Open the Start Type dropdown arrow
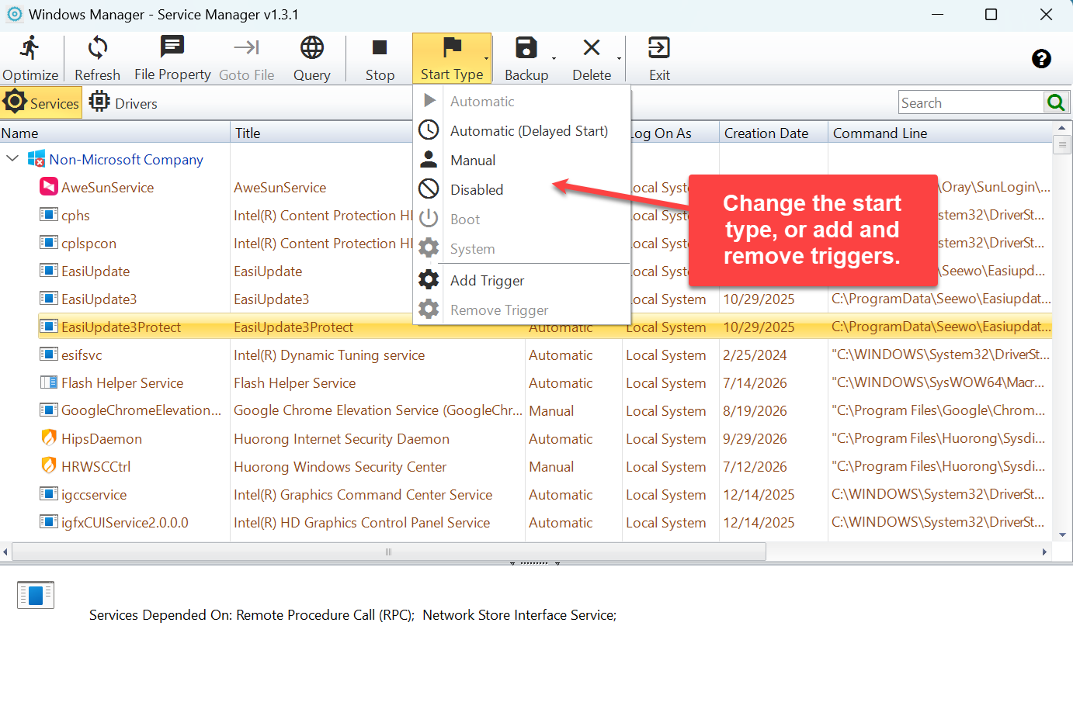Viewport: 1073px width, 709px height. pos(487,59)
